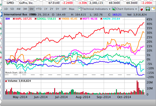
Task: Click the closing price 163.21
Action: [x=117, y=15]
